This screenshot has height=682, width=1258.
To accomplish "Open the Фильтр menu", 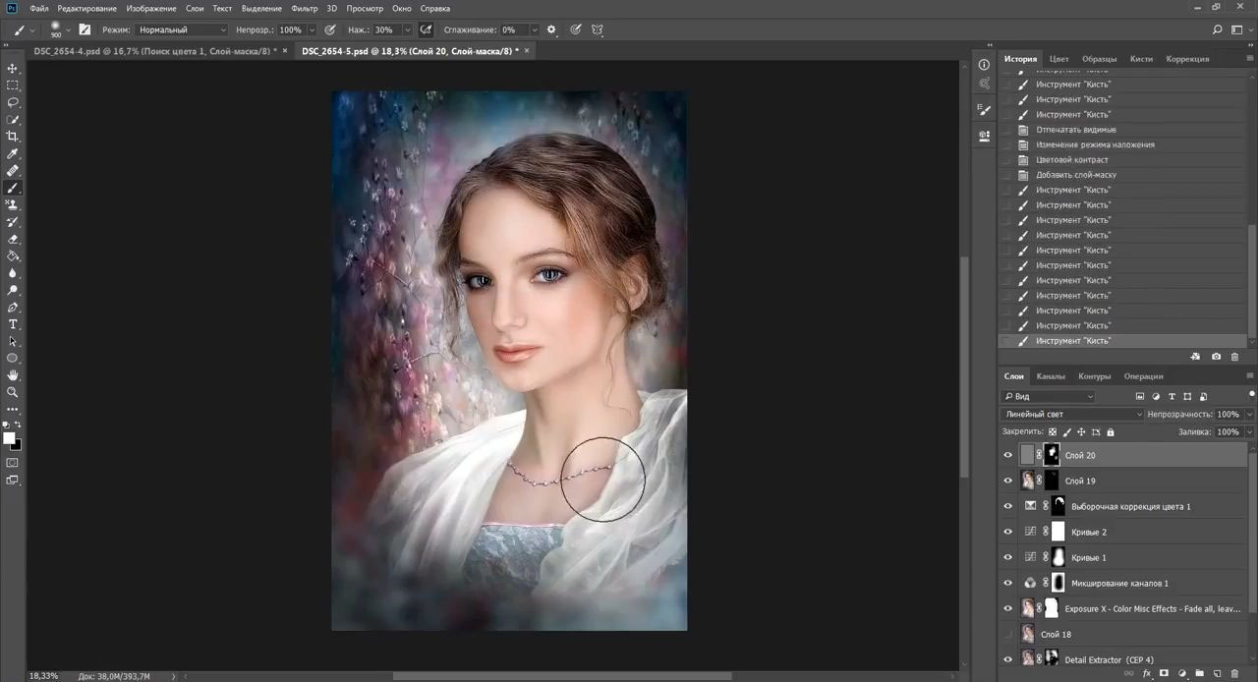I will (x=304, y=8).
